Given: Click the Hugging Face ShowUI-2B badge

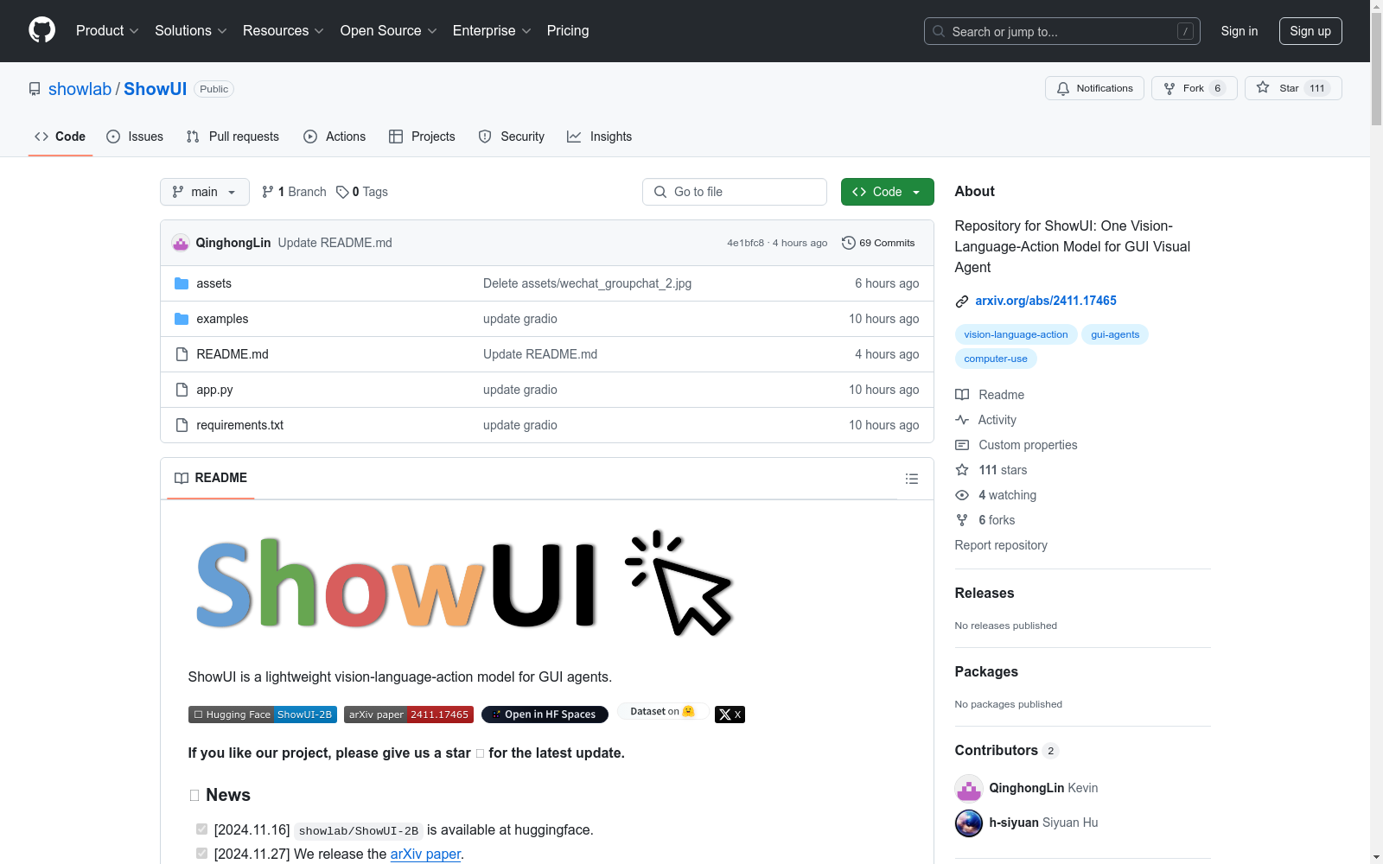Looking at the screenshot, I should click(263, 715).
